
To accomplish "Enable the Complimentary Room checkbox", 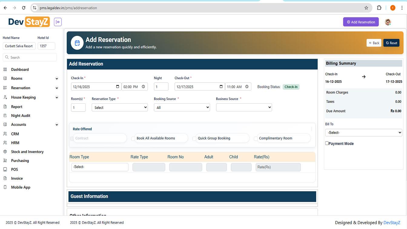I will [256, 138].
